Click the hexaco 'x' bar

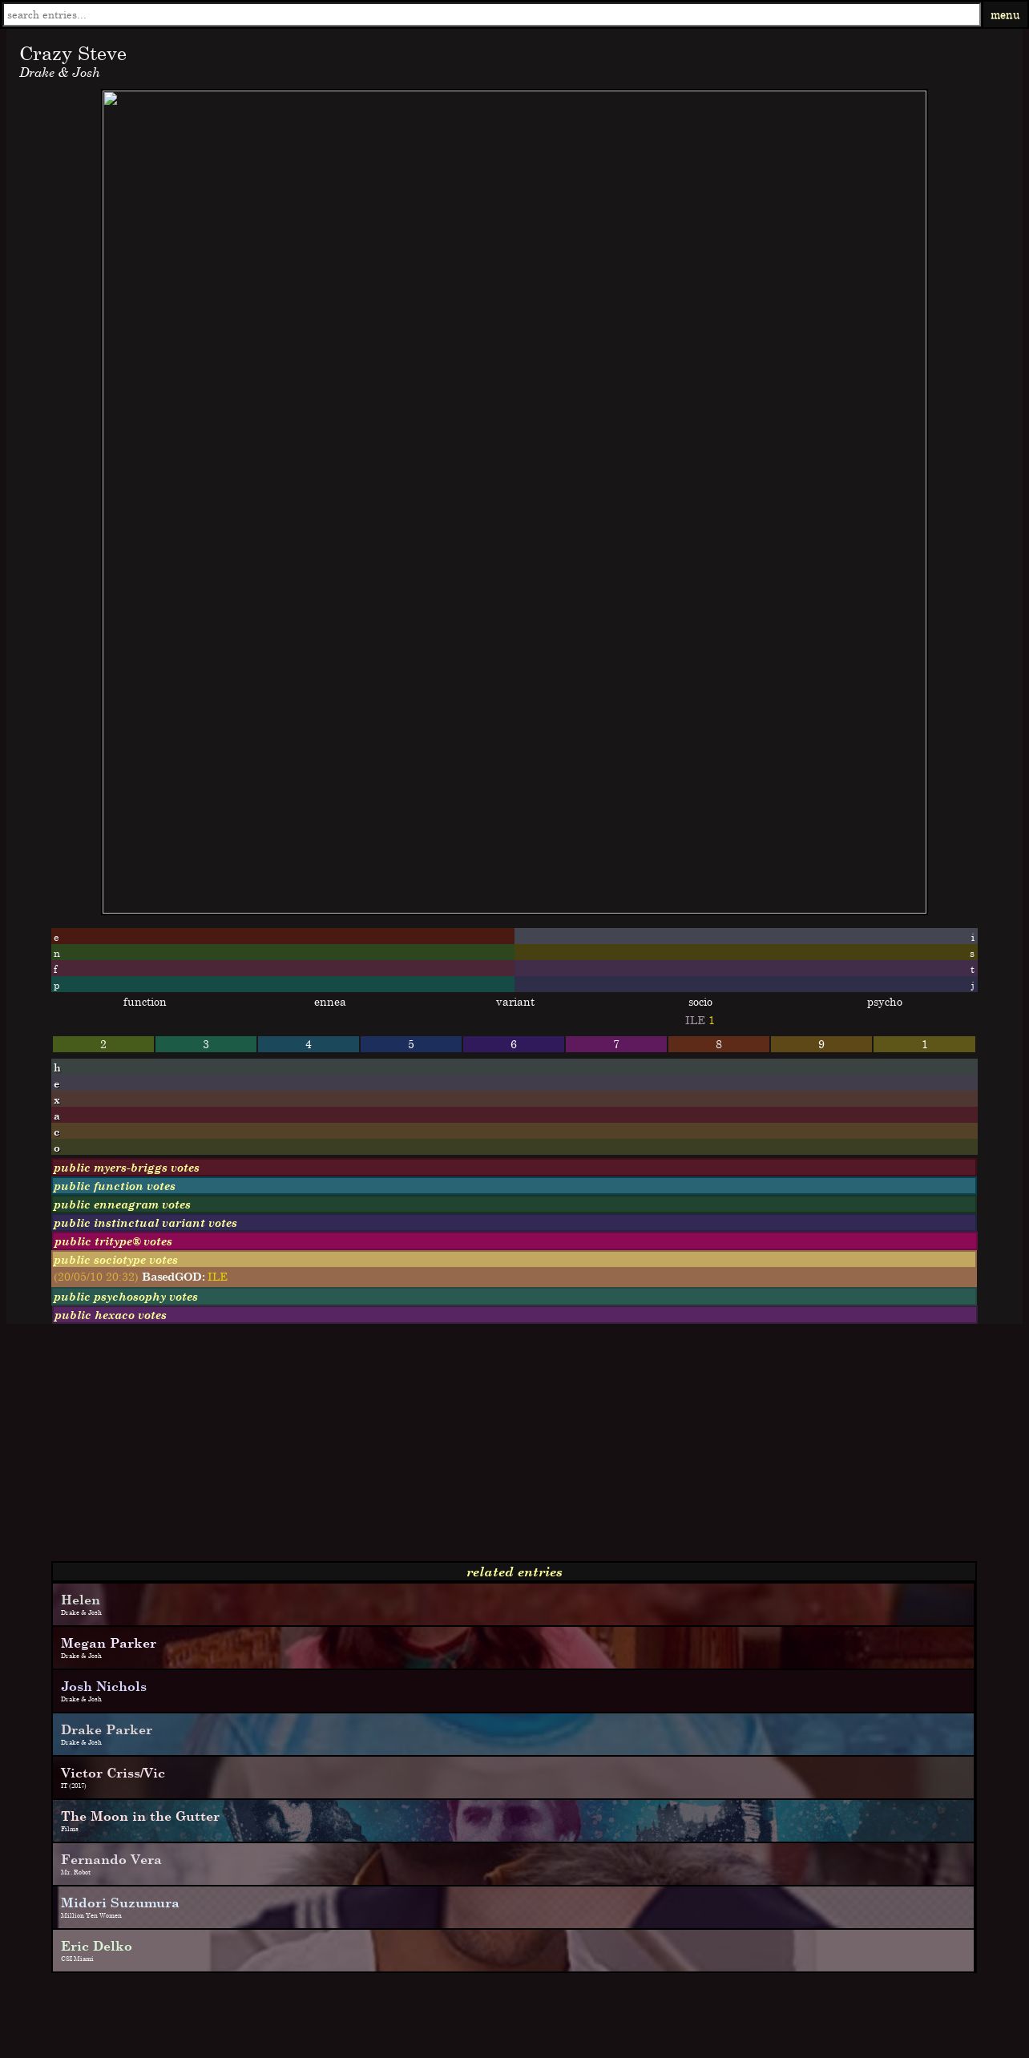[514, 1100]
